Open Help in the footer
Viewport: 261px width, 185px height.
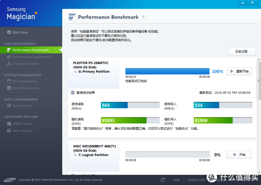176,180
